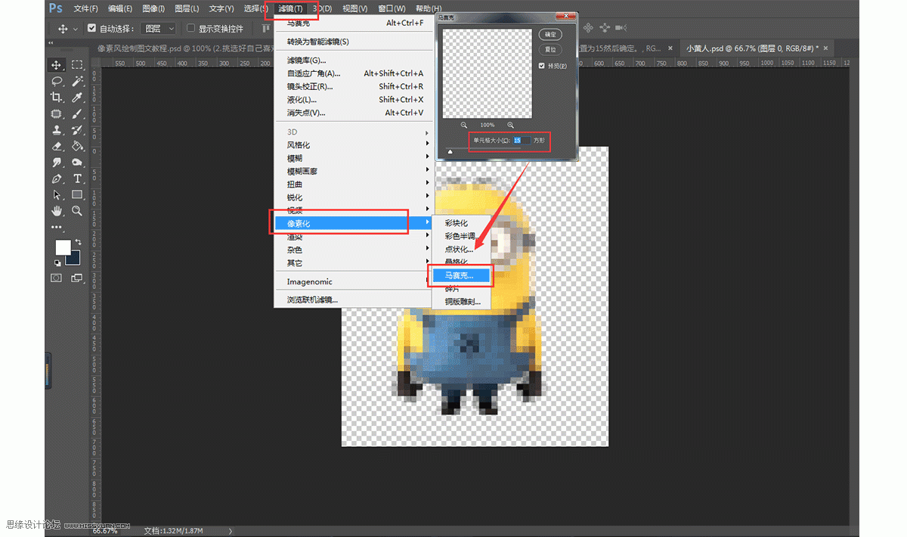Select the Move tool in toolbox

click(x=56, y=65)
